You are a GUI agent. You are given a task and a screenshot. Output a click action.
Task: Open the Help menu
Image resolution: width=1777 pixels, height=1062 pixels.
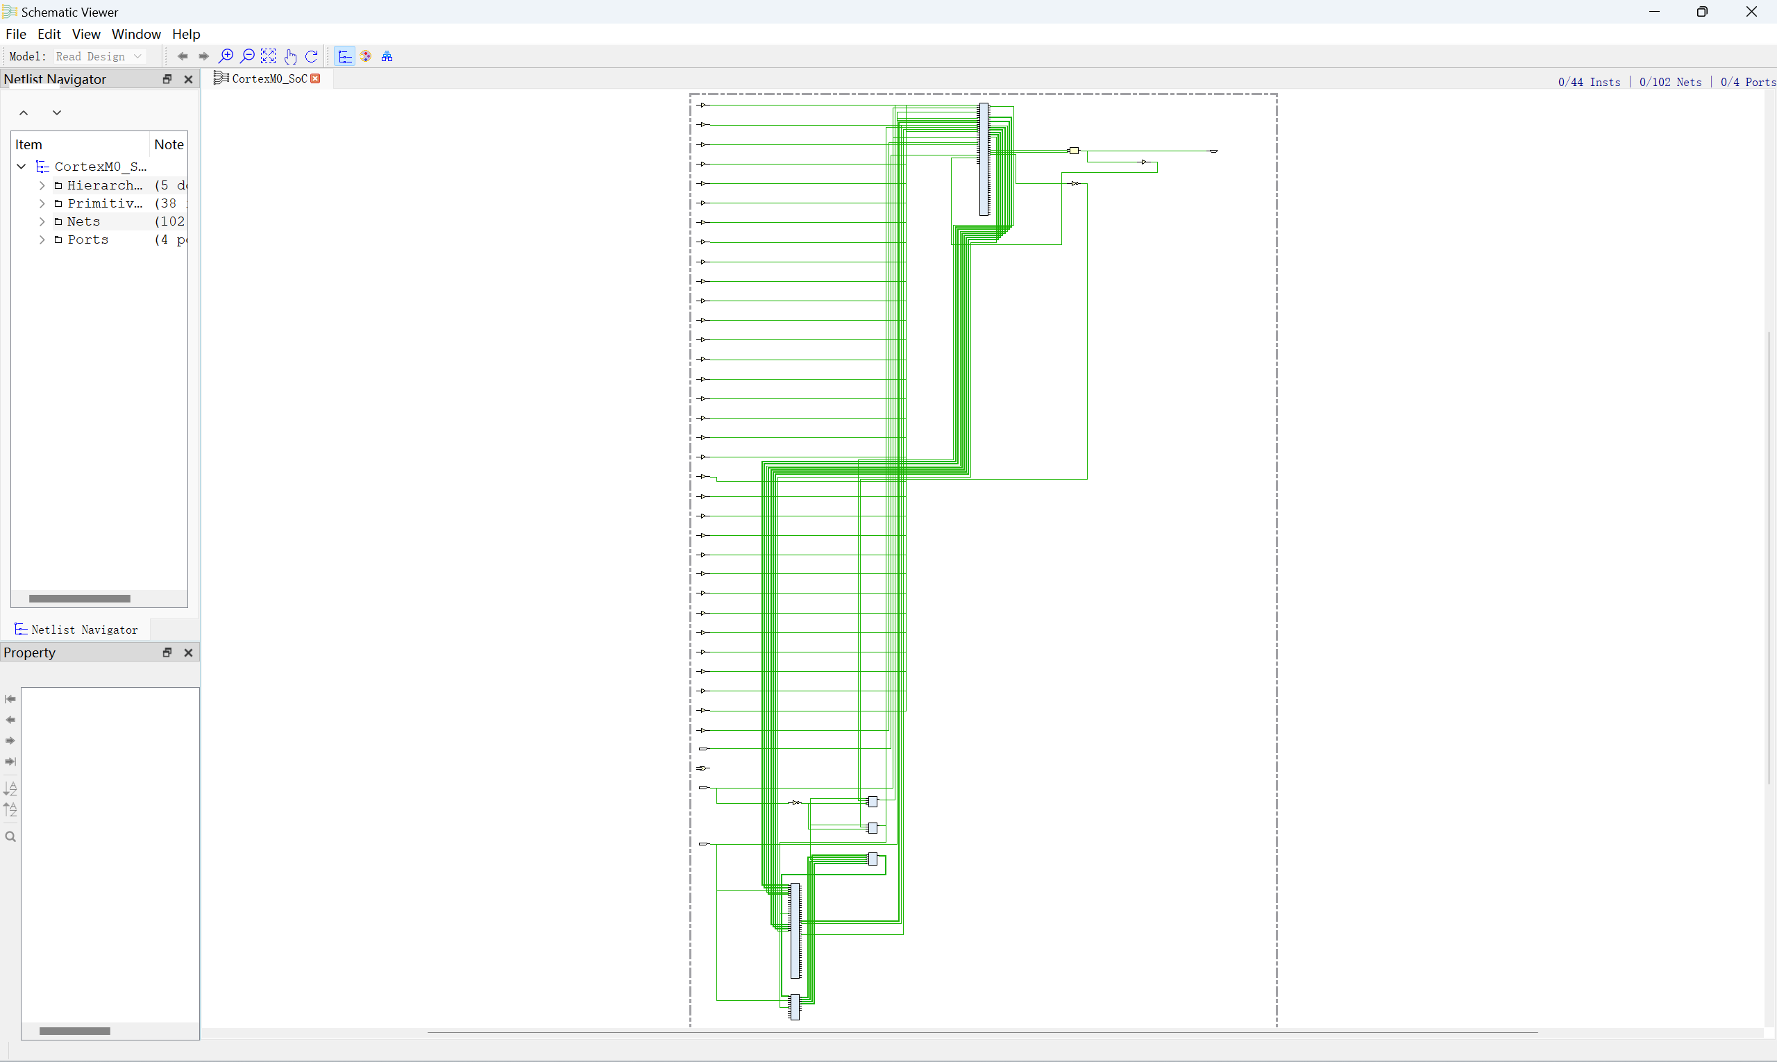186,34
